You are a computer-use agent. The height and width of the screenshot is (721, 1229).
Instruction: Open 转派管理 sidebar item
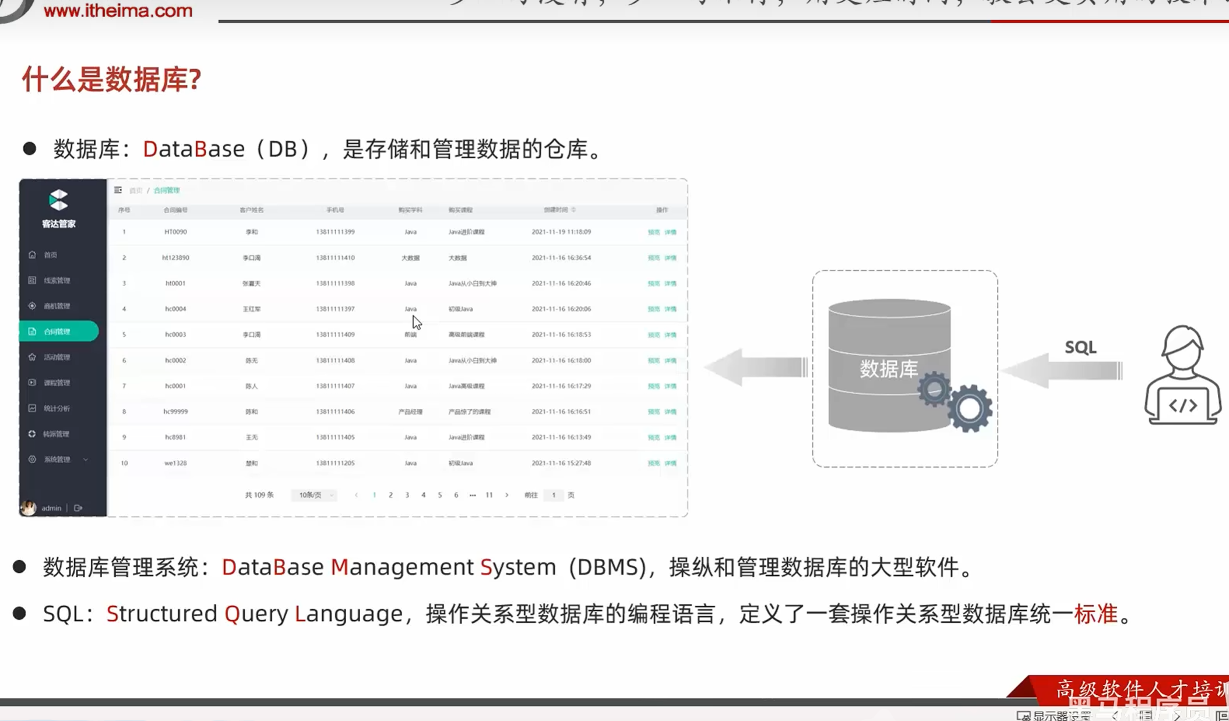click(56, 434)
